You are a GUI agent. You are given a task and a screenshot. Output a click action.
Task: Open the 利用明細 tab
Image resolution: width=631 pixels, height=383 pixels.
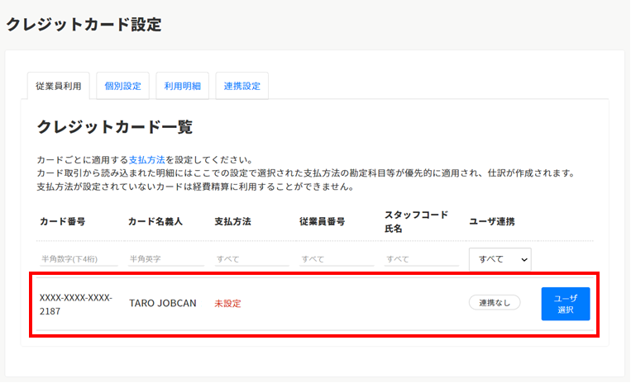(182, 86)
